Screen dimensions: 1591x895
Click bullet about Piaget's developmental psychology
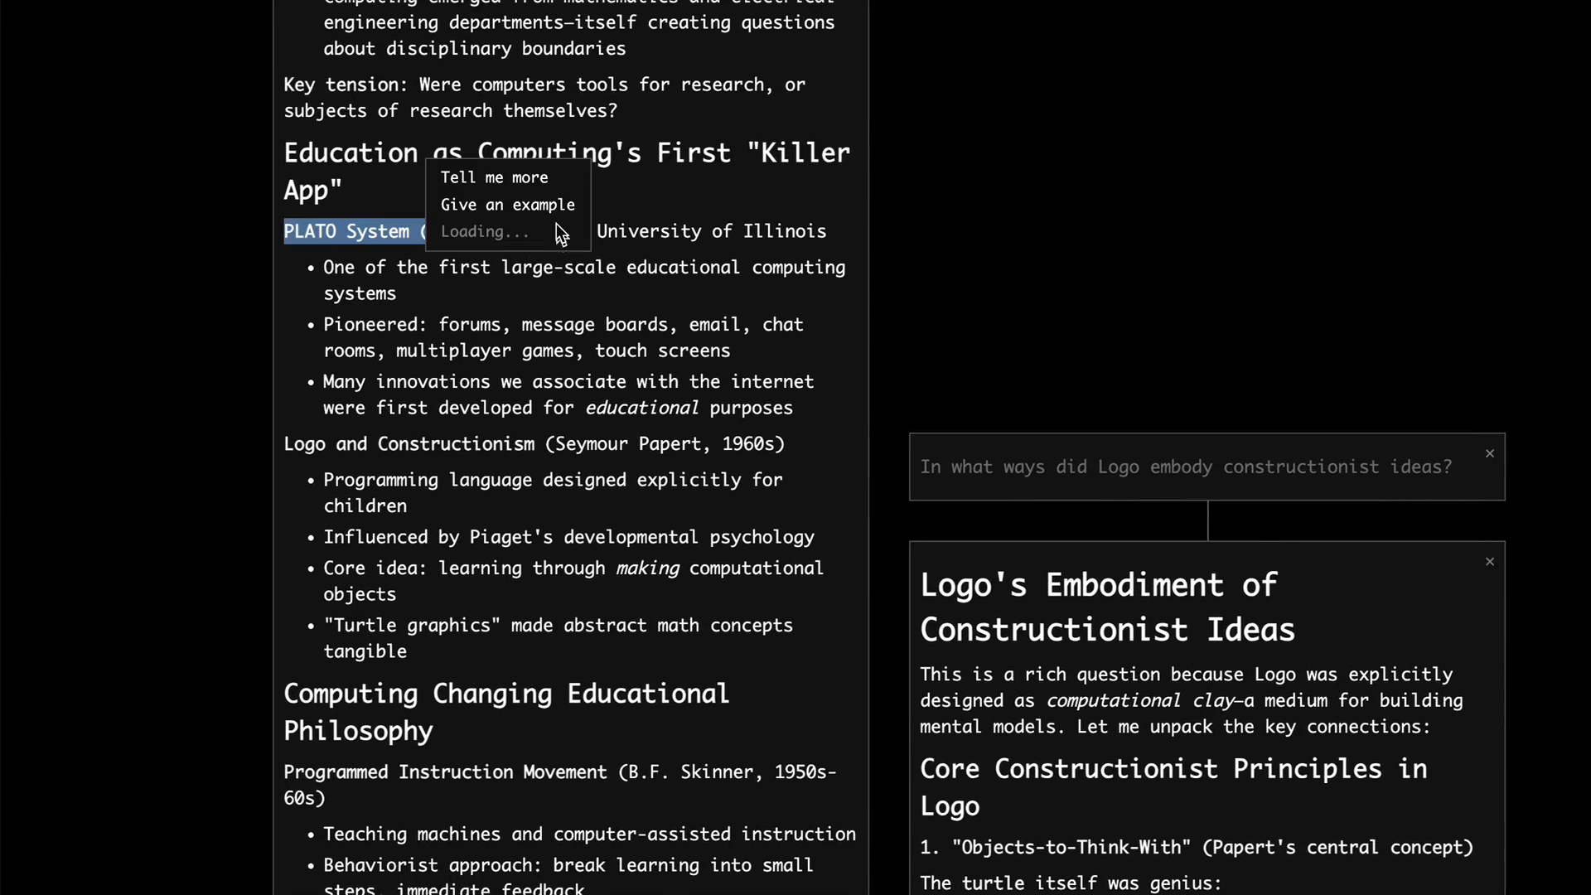[x=568, y=538]
